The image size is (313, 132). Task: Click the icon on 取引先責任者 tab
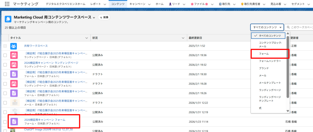(242, 4)
